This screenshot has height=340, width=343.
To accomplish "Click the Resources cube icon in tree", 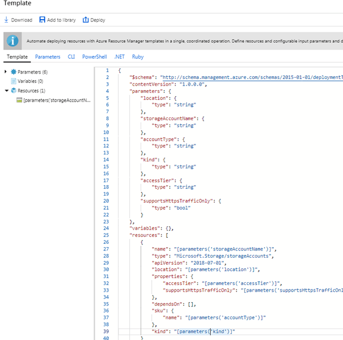I will pyautogui.click(x=14, y=91).
